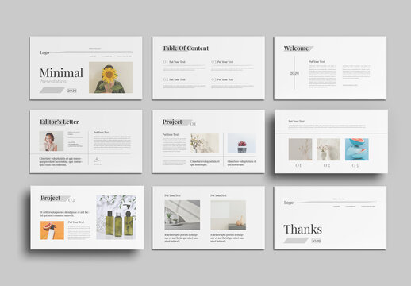This screenshot has width=411, height=286.
Task: Select the staircase with plant photo
Action: pyautogui.click(x=182, y=215)
